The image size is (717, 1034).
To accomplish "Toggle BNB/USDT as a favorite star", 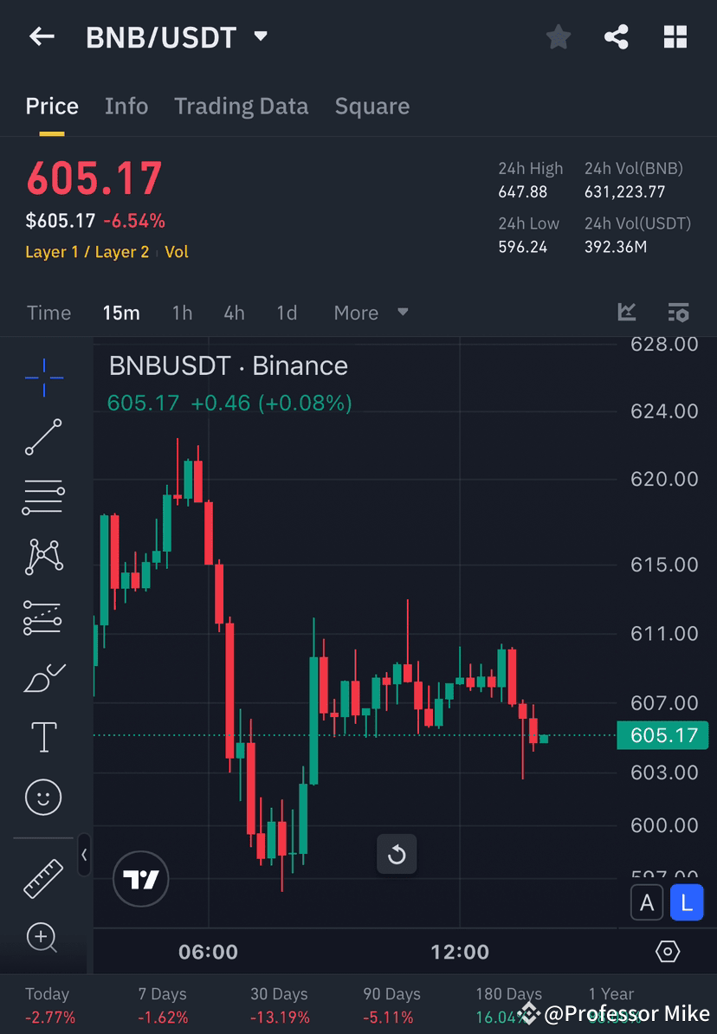I will (558, 36).
